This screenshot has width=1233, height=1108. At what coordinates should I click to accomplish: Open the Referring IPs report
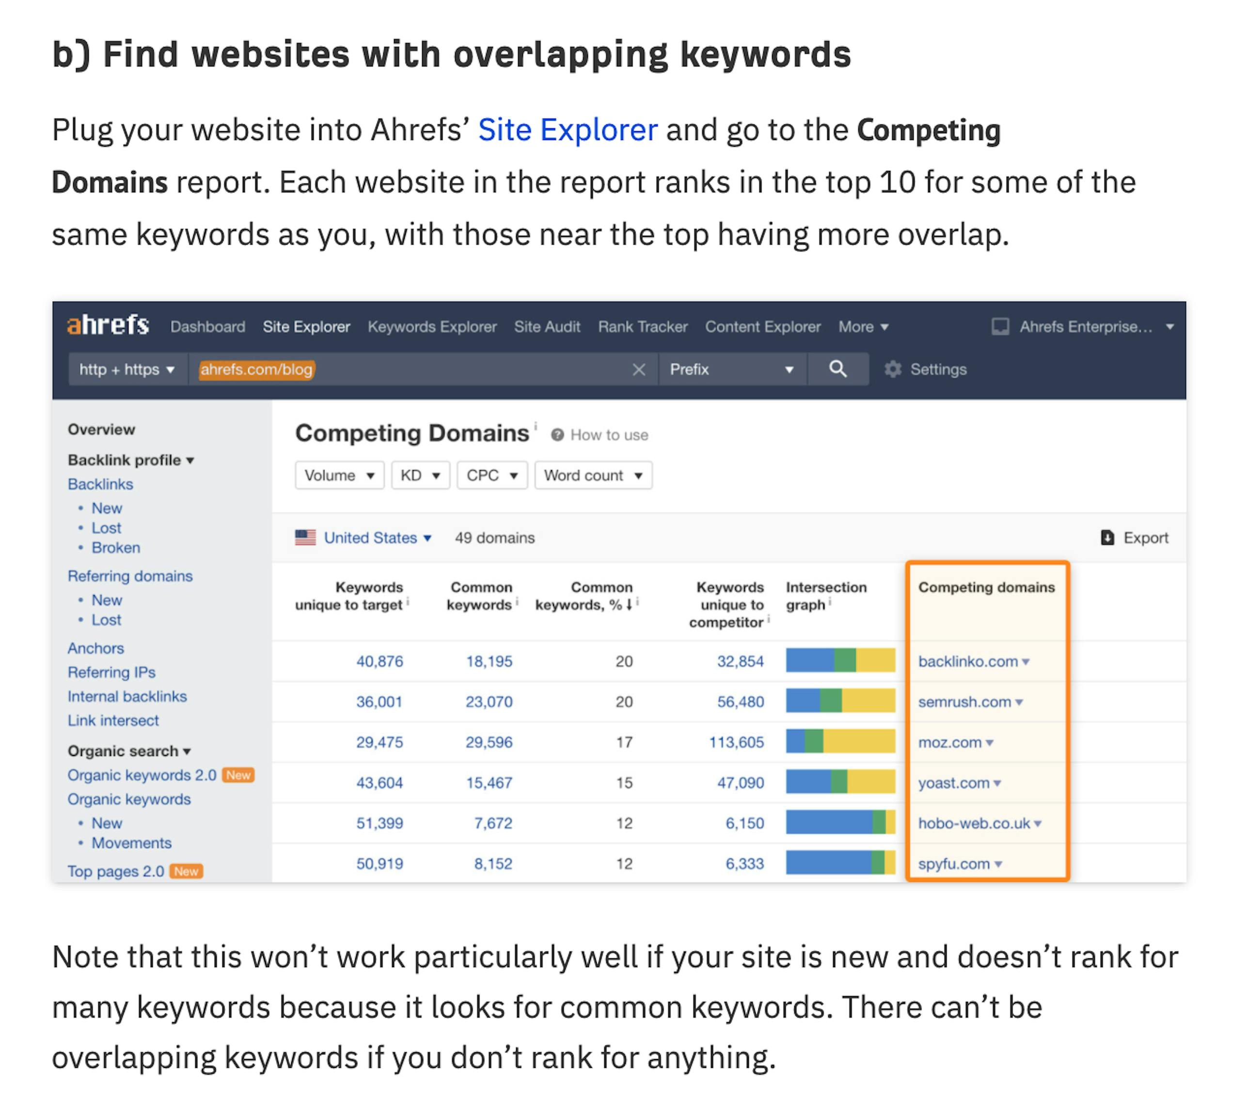tap(111, 672)
